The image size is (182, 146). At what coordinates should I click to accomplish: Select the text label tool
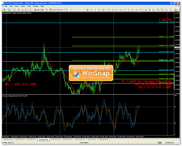99,10
